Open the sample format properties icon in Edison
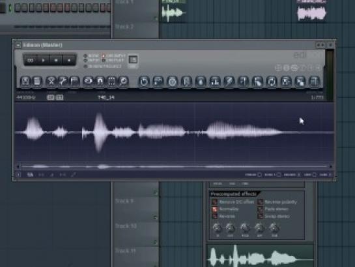The image size is (355, 267). pos(37,81)
